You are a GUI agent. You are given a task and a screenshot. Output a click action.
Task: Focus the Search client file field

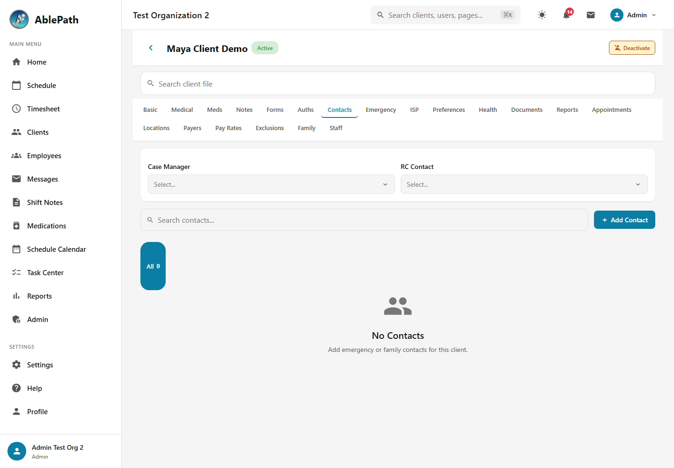click(398, 83)
